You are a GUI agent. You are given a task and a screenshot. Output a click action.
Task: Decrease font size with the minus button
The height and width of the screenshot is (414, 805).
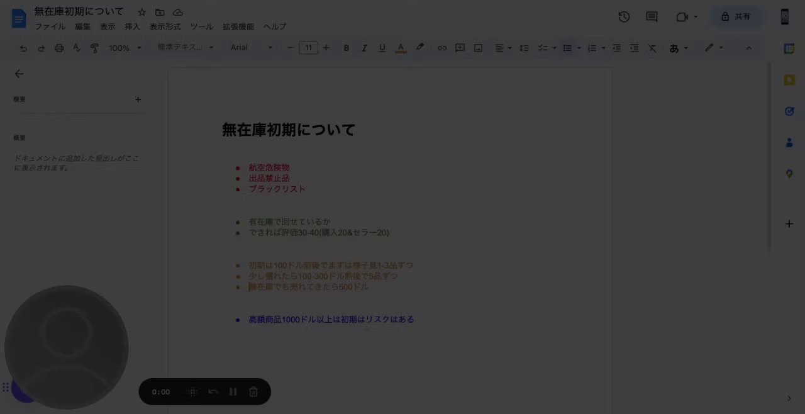pyautogui.click(x=291, y=48)
